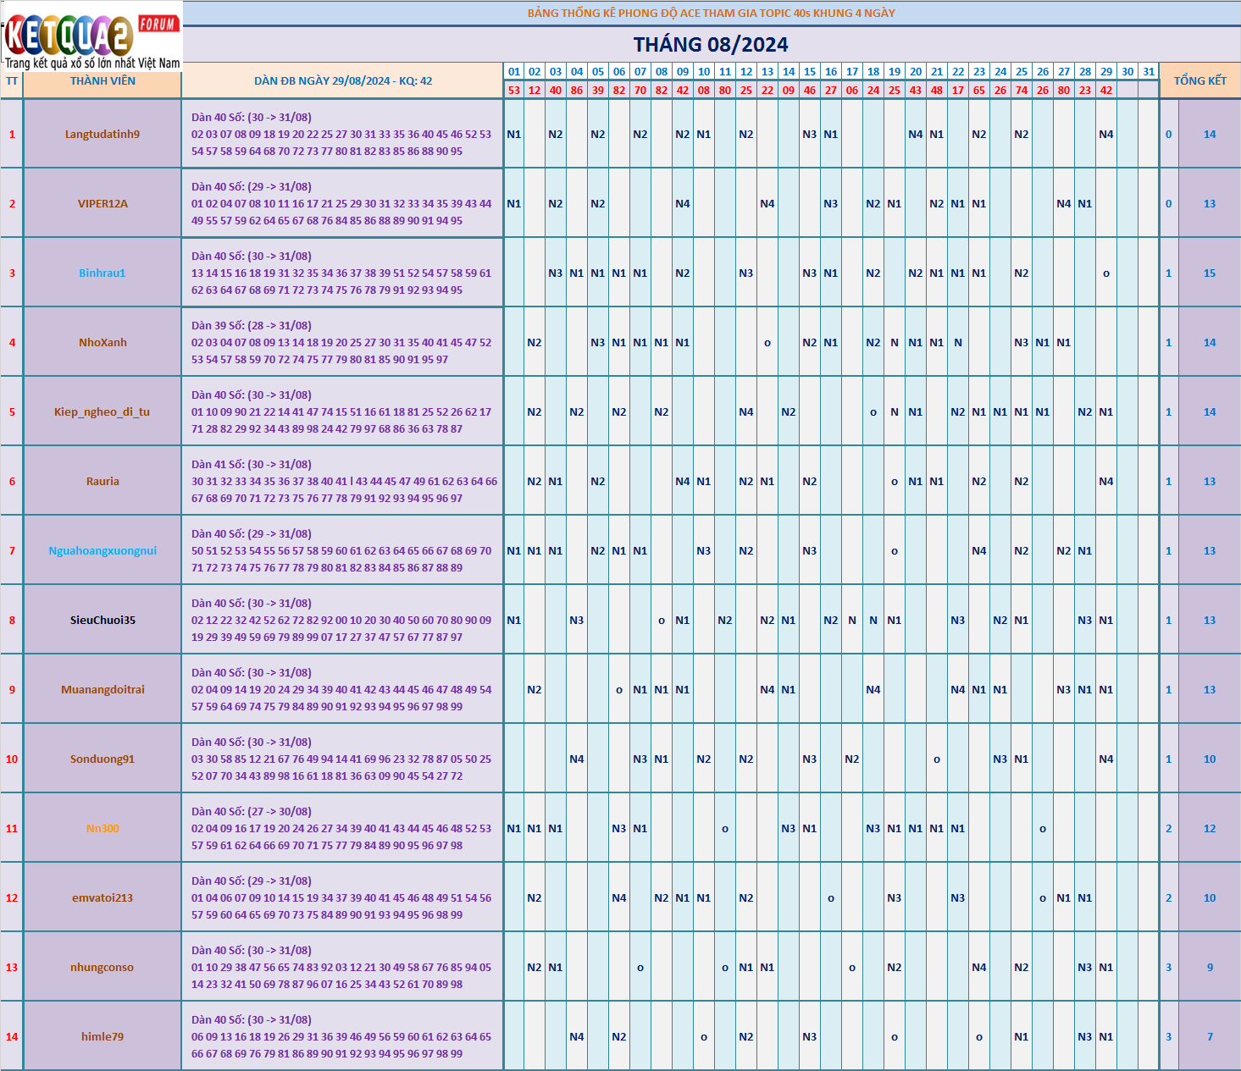Select the SieuChuoi35 member cell
Screen dimensions: 1241x1071
click(102, 620)
